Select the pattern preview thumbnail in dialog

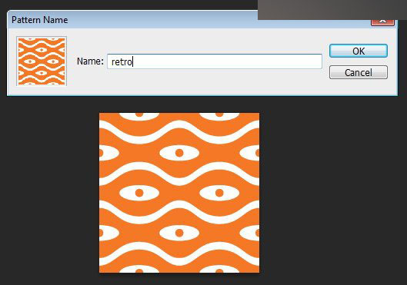42,61
